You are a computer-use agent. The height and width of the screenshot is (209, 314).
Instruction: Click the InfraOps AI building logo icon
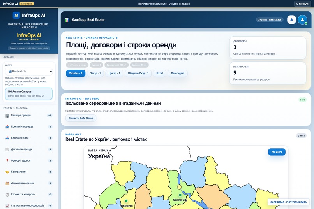click(16, 15)
